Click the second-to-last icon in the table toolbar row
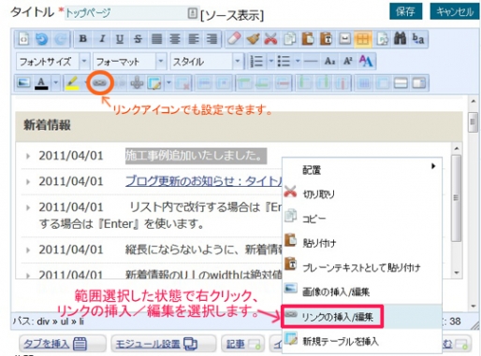481x356 pixels. pyautogui.click(x=401, y=83)
